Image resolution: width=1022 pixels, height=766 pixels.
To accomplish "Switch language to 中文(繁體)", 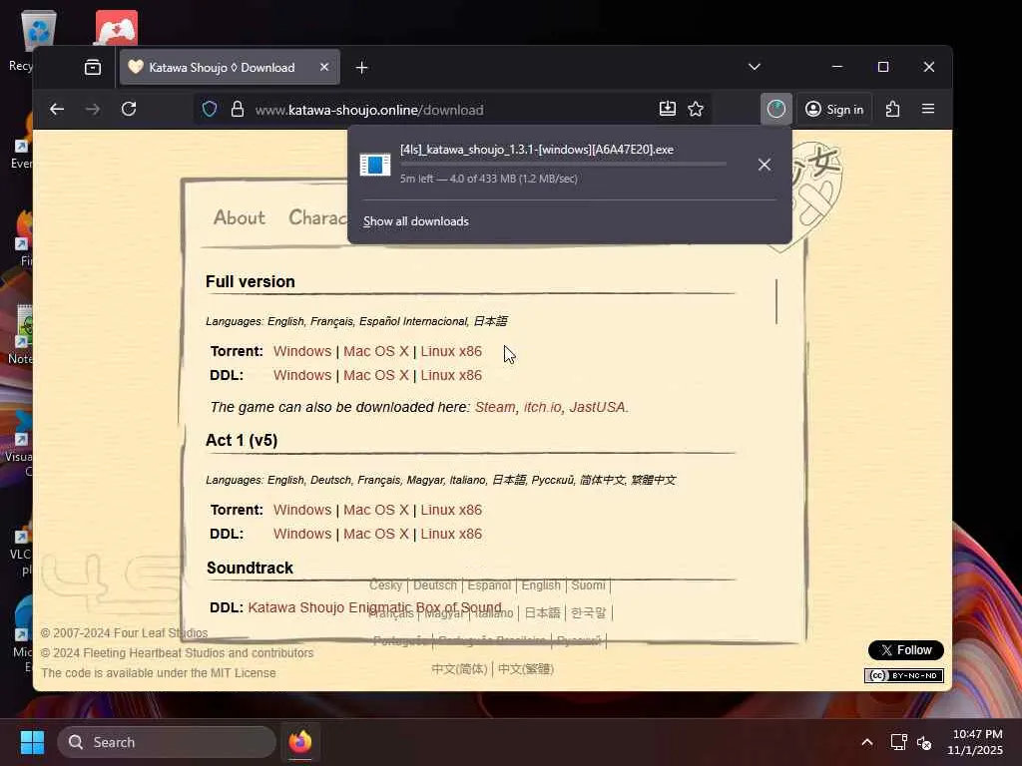I will coord(525,669).
